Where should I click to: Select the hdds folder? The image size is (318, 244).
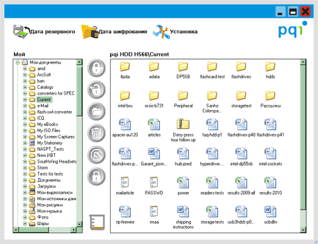click(x=270, y=71)
